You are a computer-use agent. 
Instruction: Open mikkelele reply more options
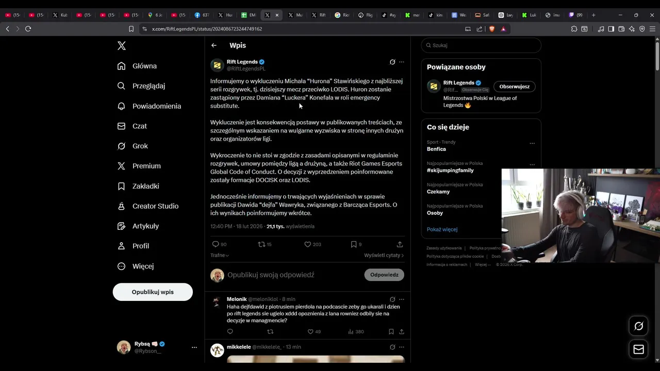coord(402,347)
